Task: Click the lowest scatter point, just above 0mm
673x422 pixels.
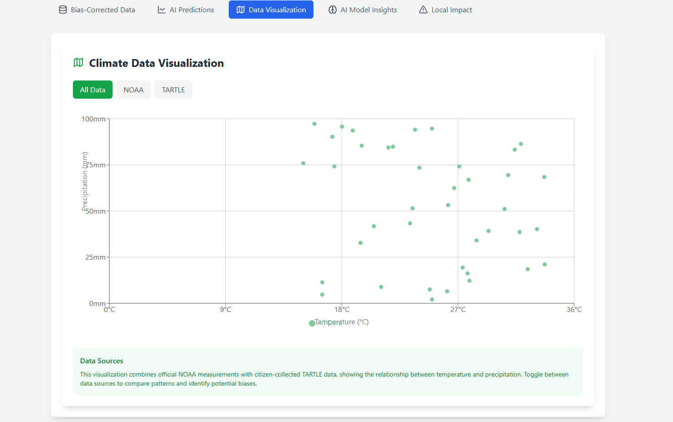Action: point(432,300)
